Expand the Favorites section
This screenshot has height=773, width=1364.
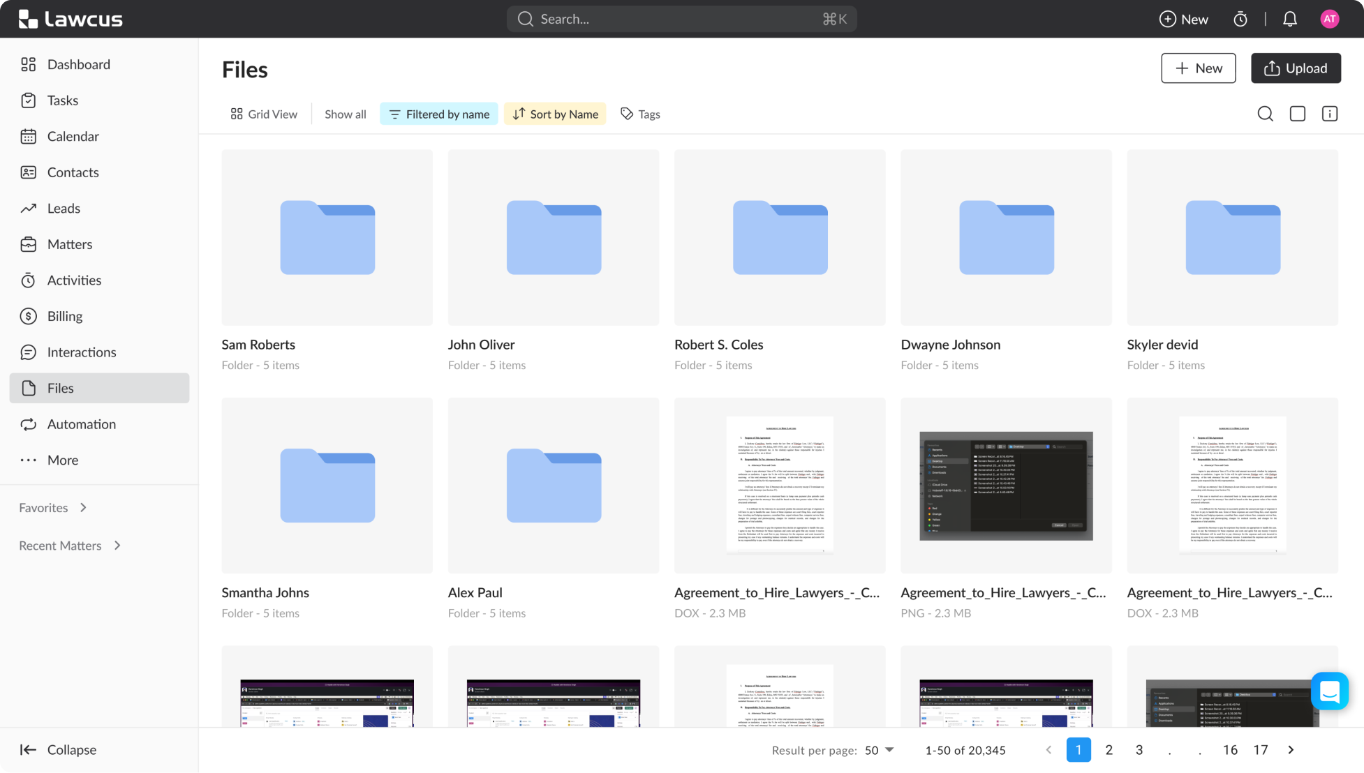(x=53, y=508)
